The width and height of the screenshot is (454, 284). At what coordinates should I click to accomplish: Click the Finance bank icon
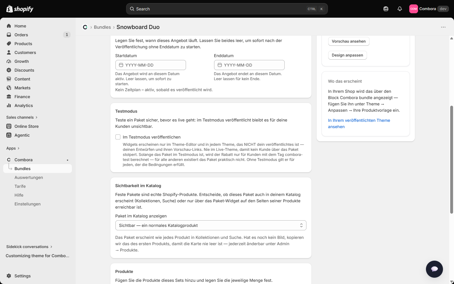coord(9,97)
